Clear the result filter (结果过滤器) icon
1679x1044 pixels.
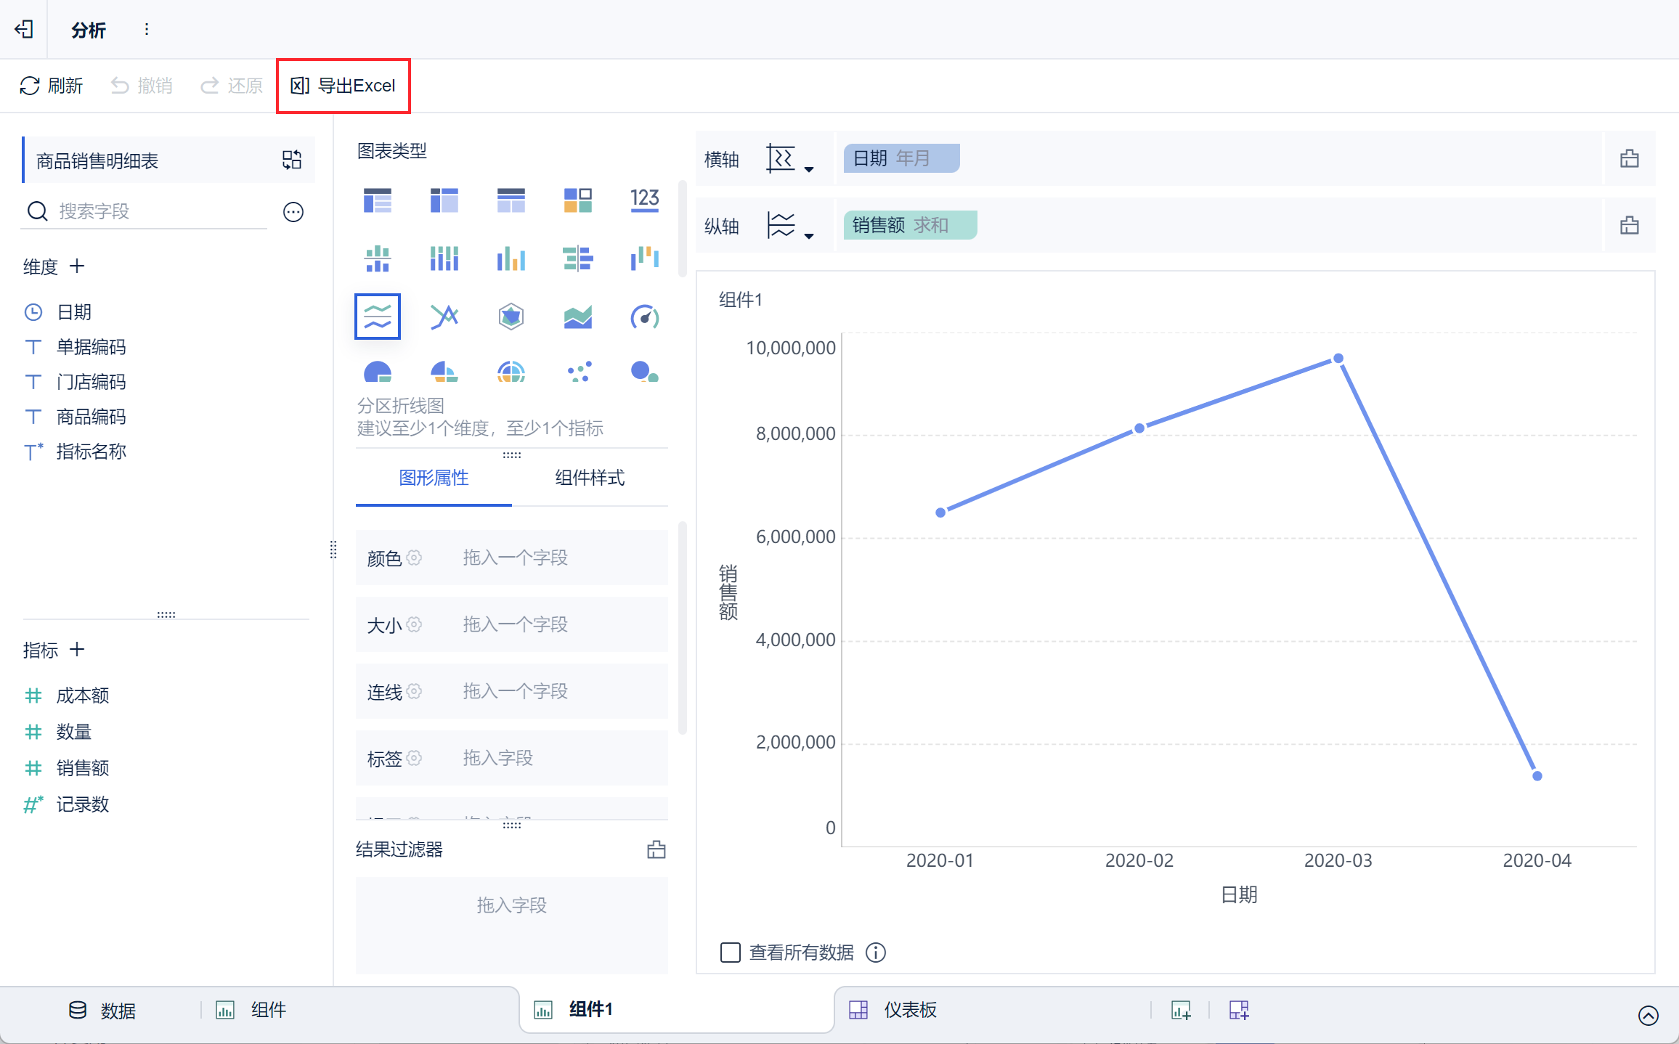[x=656, y=849]
